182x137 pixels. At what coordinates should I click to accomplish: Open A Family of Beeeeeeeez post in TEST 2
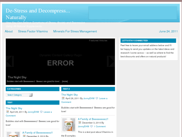tap(93, 119)
